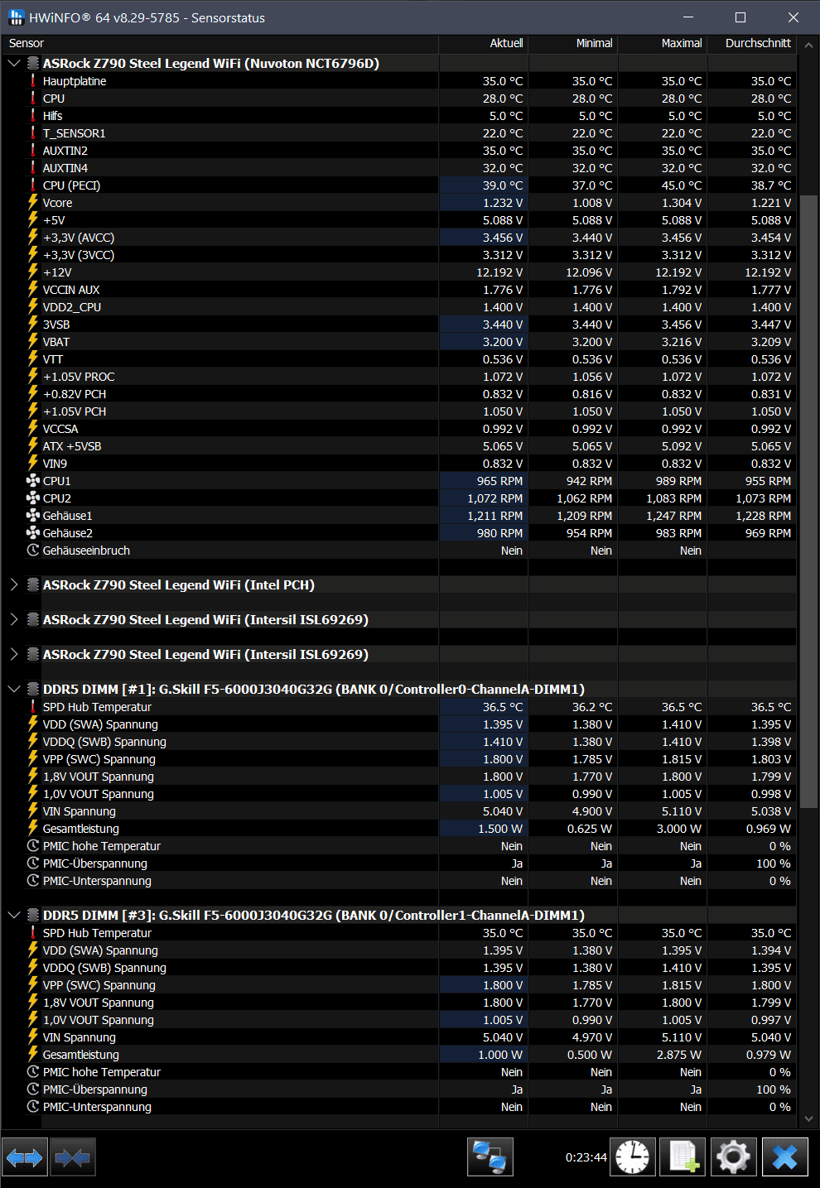Expand the second Intersil ISL69269 group

click(x=14, y=655)
